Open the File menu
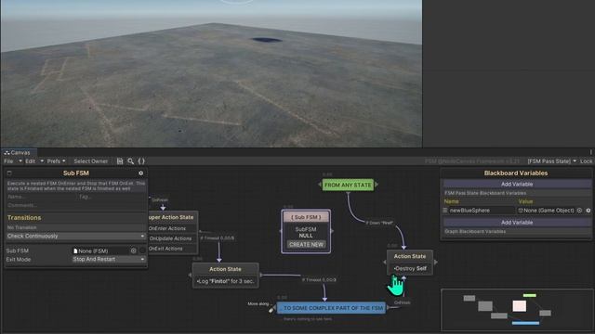Screen dimensions: 595x334 click(x=12, y=161)
